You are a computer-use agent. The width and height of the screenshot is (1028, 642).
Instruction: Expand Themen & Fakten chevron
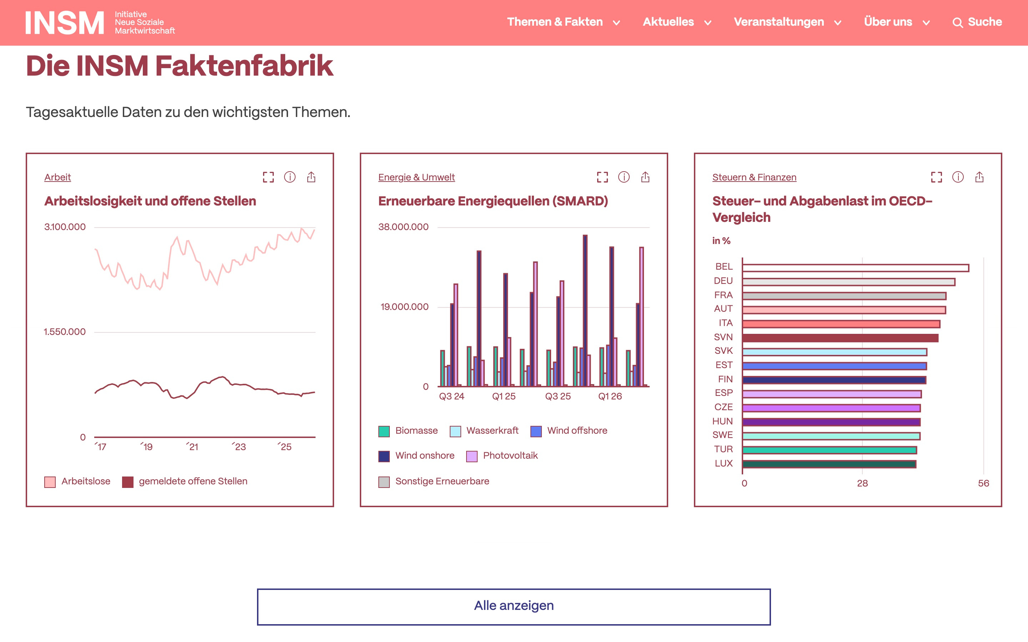pyautogui.click(x=616, y=23)
